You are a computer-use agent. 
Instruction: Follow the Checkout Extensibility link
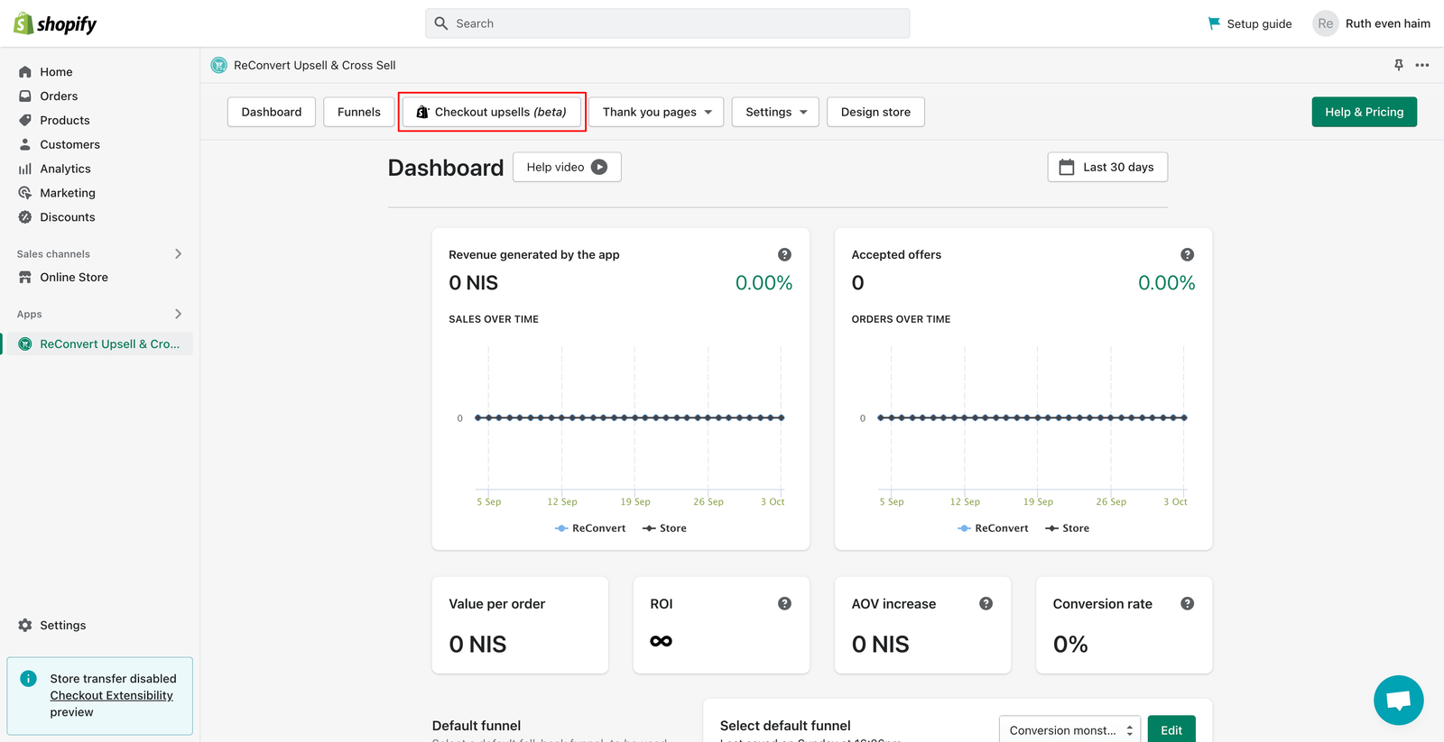111,696
